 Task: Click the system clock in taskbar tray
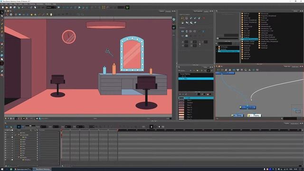pyautogui.click(x=296, y=169)
